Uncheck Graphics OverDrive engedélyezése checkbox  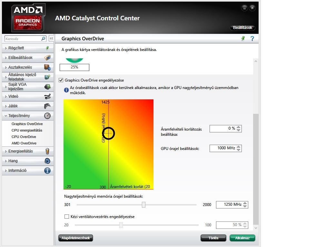click(x=61, y=80)
